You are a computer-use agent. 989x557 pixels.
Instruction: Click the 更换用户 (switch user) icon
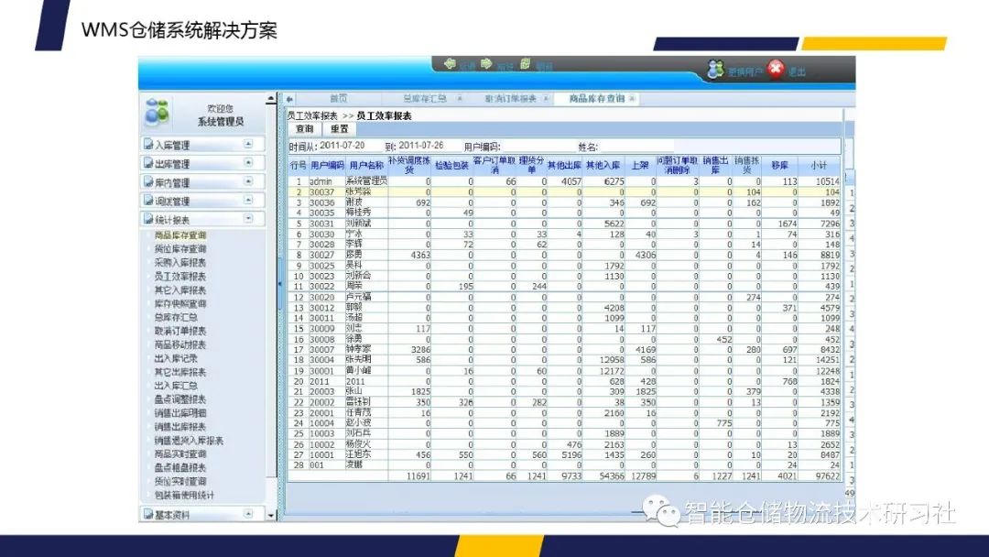(716, 69)
